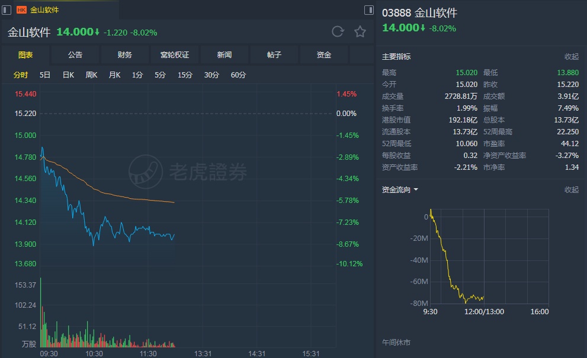Collapse the 资金流向 section

pyautogui.click(x=571, y=190)
